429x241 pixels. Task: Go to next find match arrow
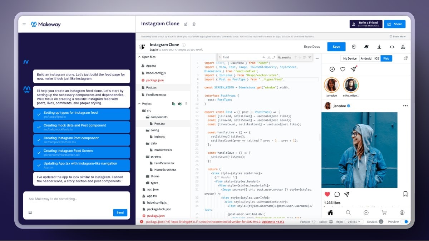[300, 57]
